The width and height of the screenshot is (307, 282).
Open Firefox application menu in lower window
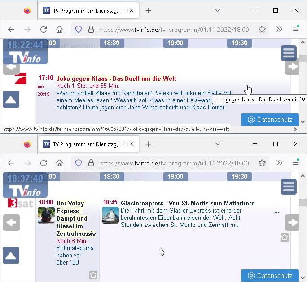coord(296,162)
